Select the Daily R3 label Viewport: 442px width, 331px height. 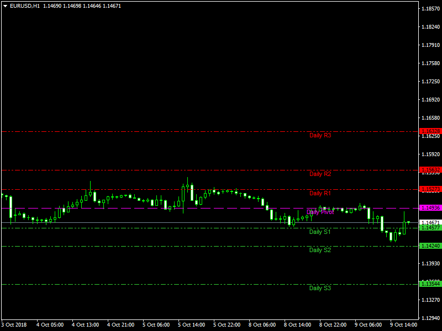pyautogui.click(x=320, y=135)
